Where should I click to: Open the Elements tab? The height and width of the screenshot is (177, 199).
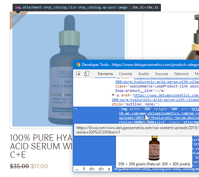point(105,74)
